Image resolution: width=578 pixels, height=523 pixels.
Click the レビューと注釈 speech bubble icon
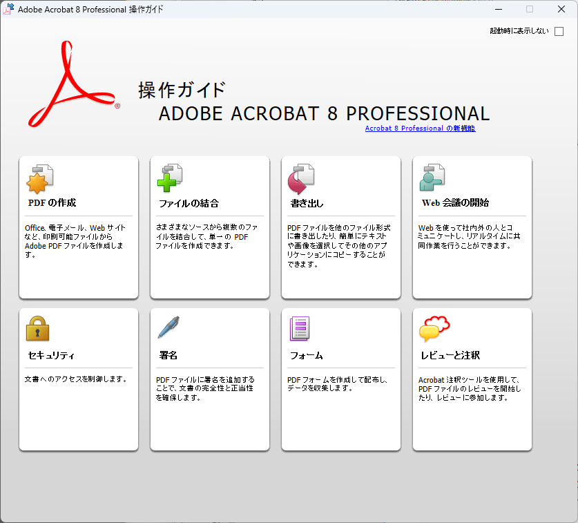coord(434,328)
